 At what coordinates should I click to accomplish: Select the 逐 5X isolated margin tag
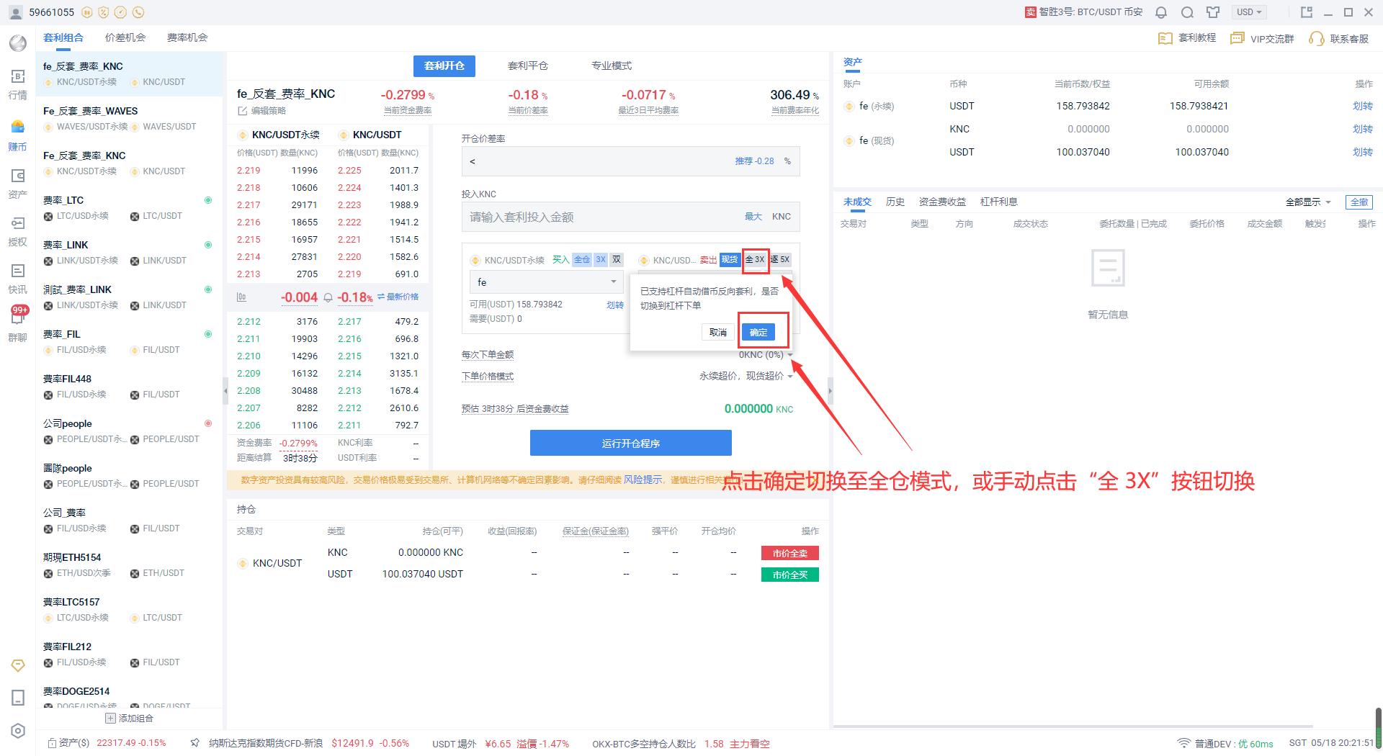pyautogui.click(x=781, y=260)
